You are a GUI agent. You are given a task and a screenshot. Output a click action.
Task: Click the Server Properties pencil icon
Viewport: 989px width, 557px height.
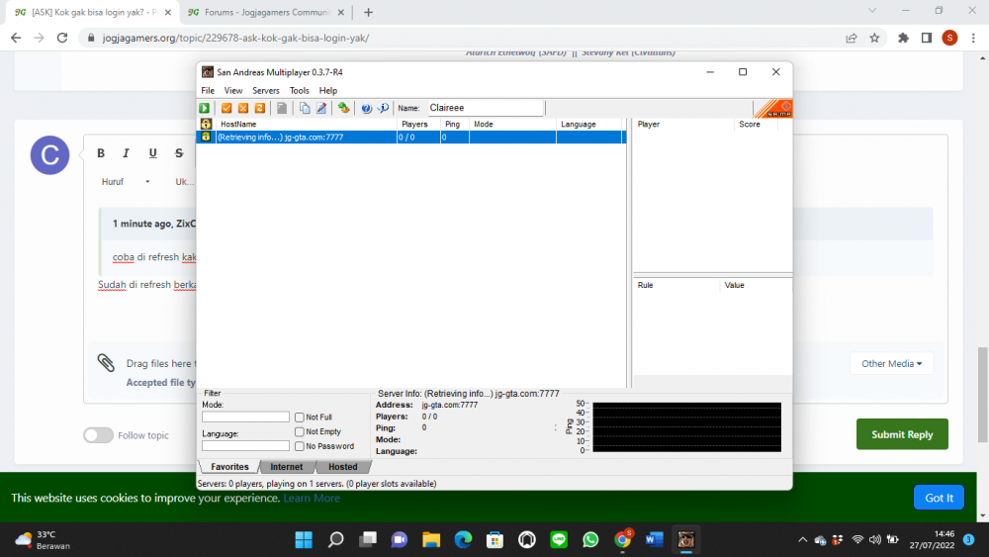coord(321,109)
